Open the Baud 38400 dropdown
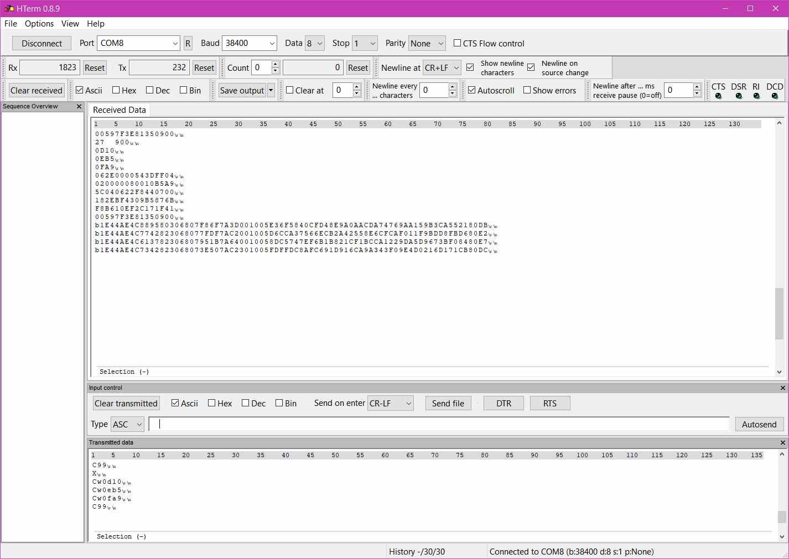Image resolution: width=789 pixels, height=559 pixels. pyautogui.click(x=272, y=43)
